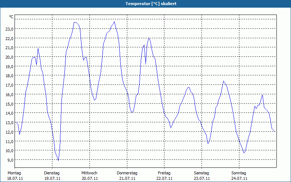
Task: Select the Montag day label
Action: 15,173
